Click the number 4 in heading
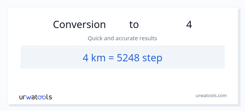 click(189, 25)
